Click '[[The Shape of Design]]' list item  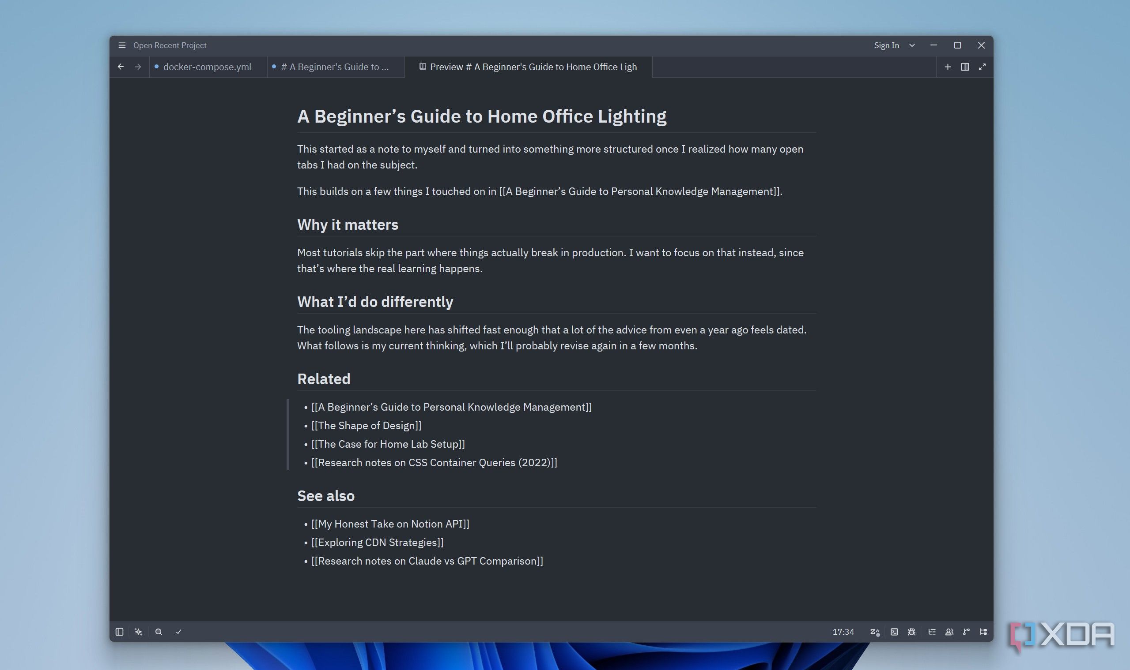point(366,425)
